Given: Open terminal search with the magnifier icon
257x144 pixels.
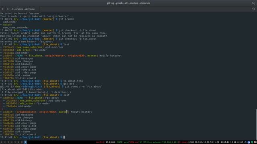Looking at the screenshot, I should [x=253, y=3].
